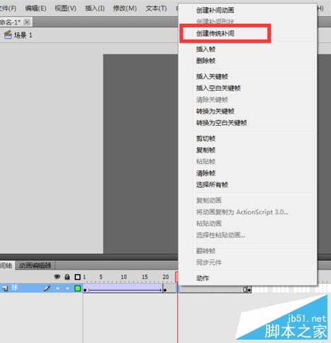This screenshot has width=331, height=343.
Task: Click the 场景 1 breadcrumb label
Action: pyautogui.click(x=23, y=35)
